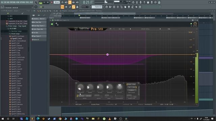The height and width of the screenshot is (121, 216).
Task: Toggle the highlighted countdown-before-recording icon
Action: pyautogui.click(x=70, y=2)
